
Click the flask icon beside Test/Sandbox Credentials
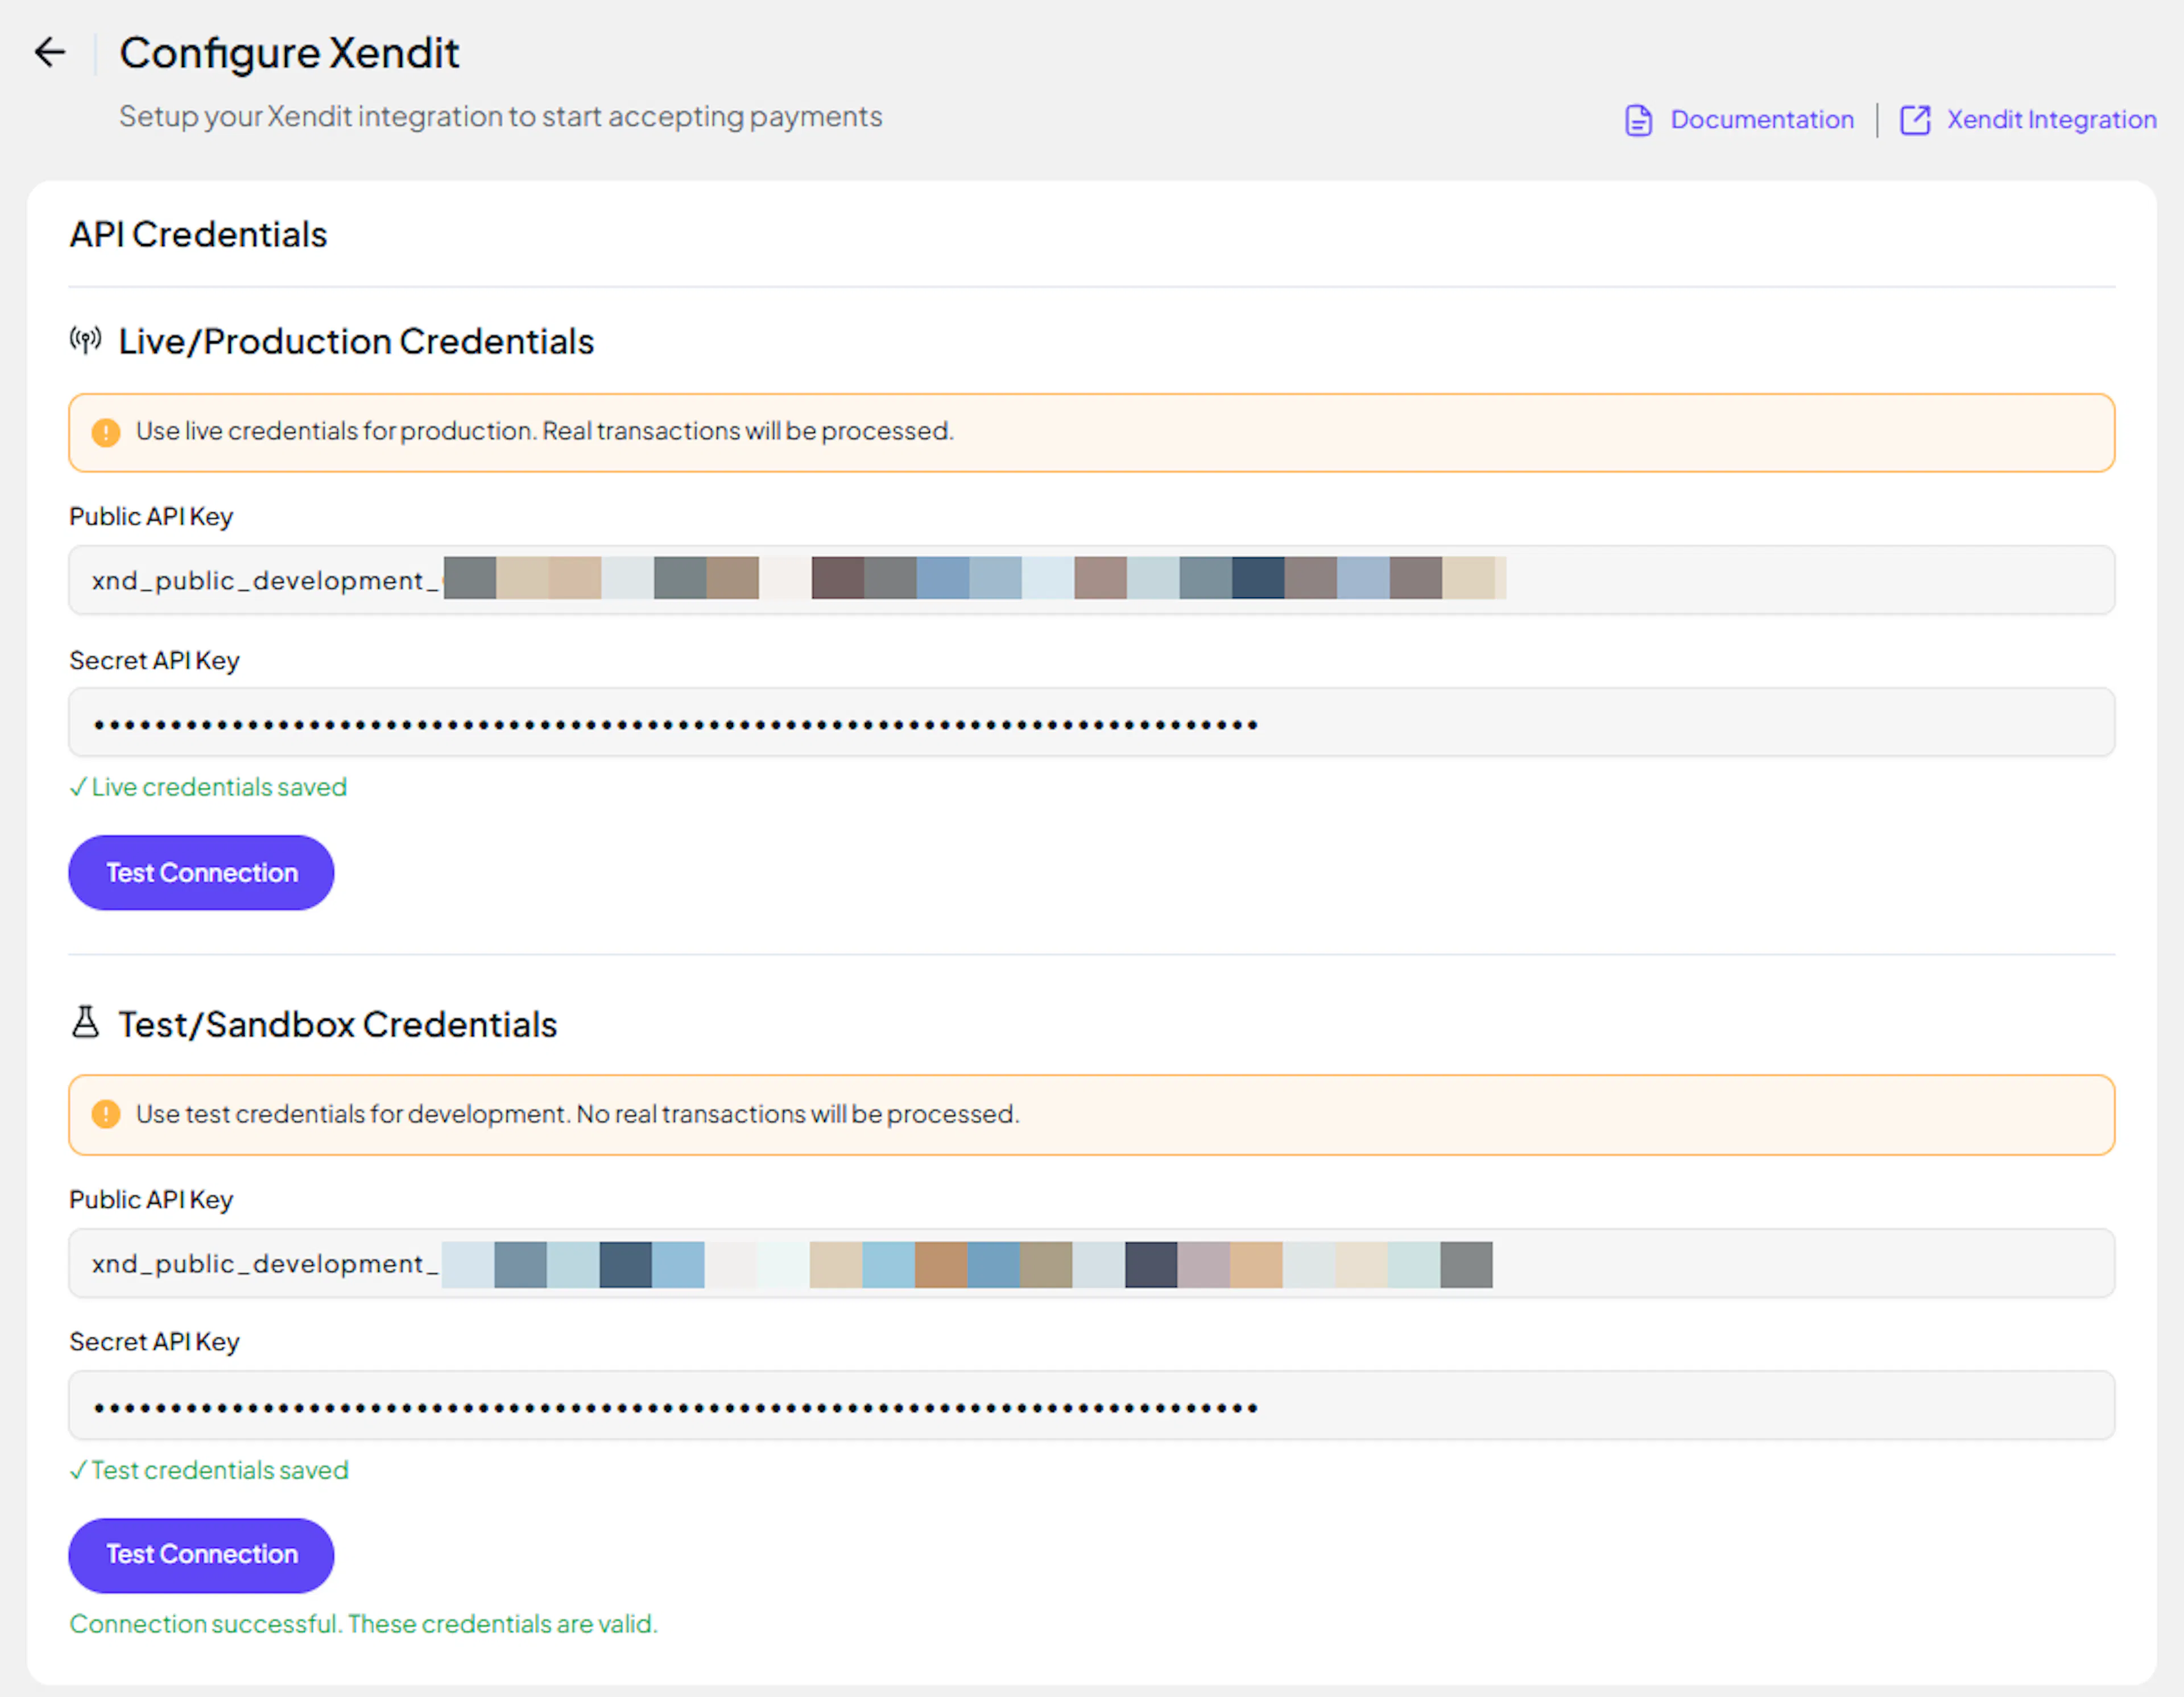(86, 1023)
